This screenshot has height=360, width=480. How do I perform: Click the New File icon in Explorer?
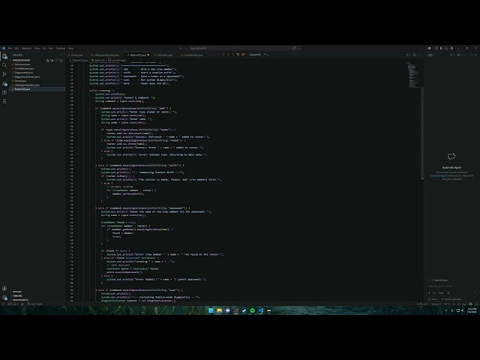click(48, 60)
